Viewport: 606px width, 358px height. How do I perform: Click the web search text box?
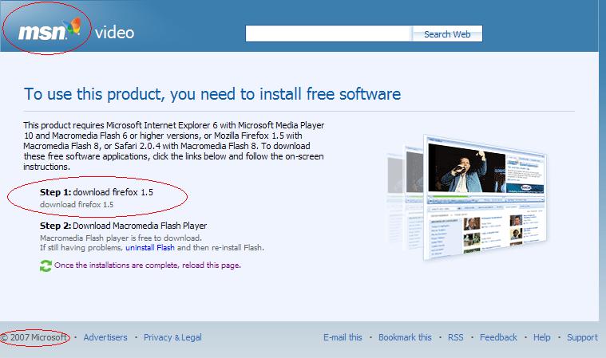(x=327, y=33)
